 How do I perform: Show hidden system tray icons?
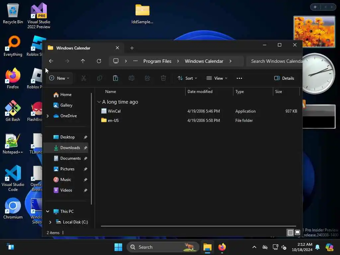point(254,247)
